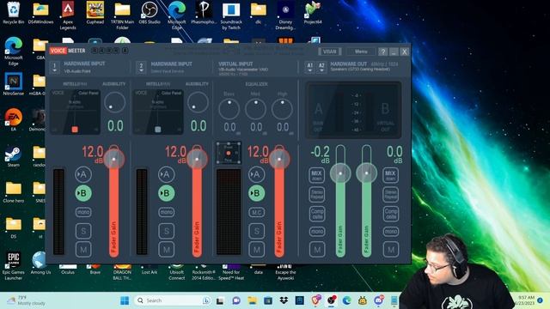Screen dimensions: 550x309
Task: Toggle bus A on Hardware Input 2
Action: point(166,174)
